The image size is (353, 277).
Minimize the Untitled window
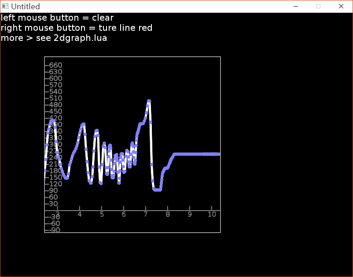pyautogui.click(x=296, y=6)
